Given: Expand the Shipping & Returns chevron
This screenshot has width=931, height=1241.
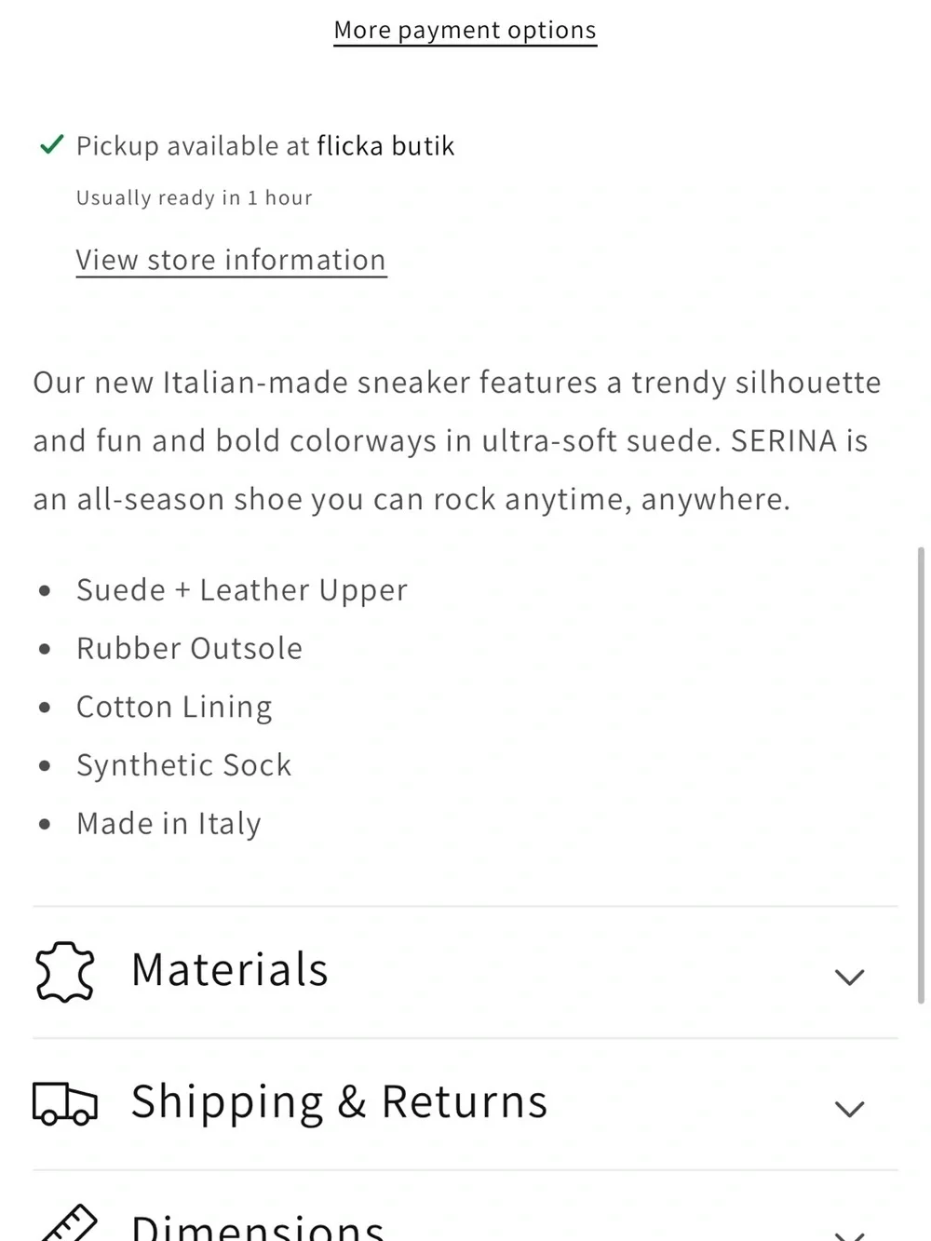Looking at the screenshot, I should 849,1109.
